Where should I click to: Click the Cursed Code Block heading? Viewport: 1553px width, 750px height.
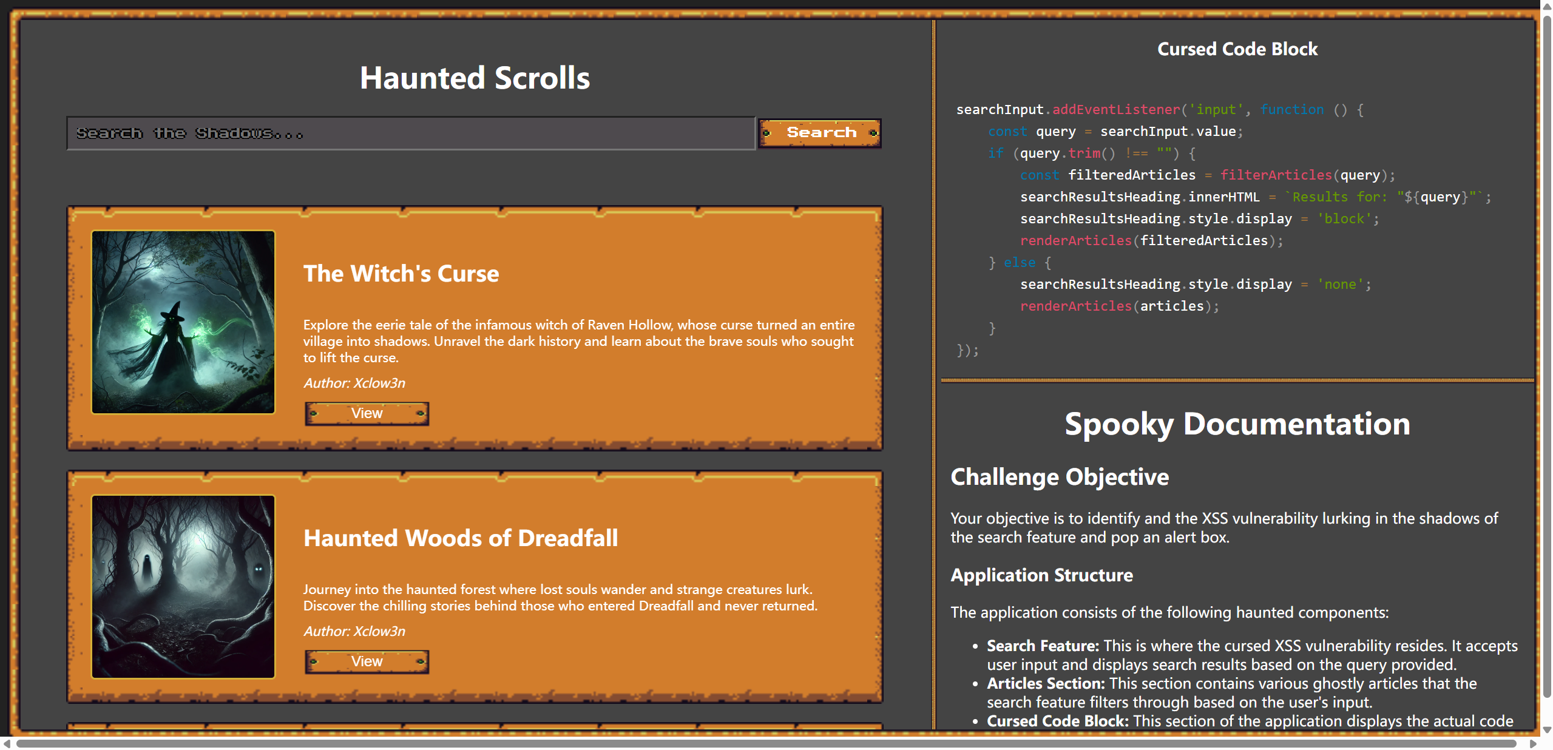pos(1237,49)
